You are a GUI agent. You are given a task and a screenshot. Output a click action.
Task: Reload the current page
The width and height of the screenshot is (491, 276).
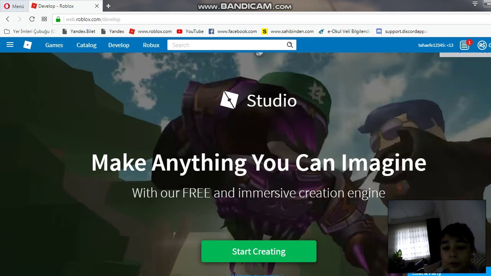pyautogui.click(x=32, y=19)
